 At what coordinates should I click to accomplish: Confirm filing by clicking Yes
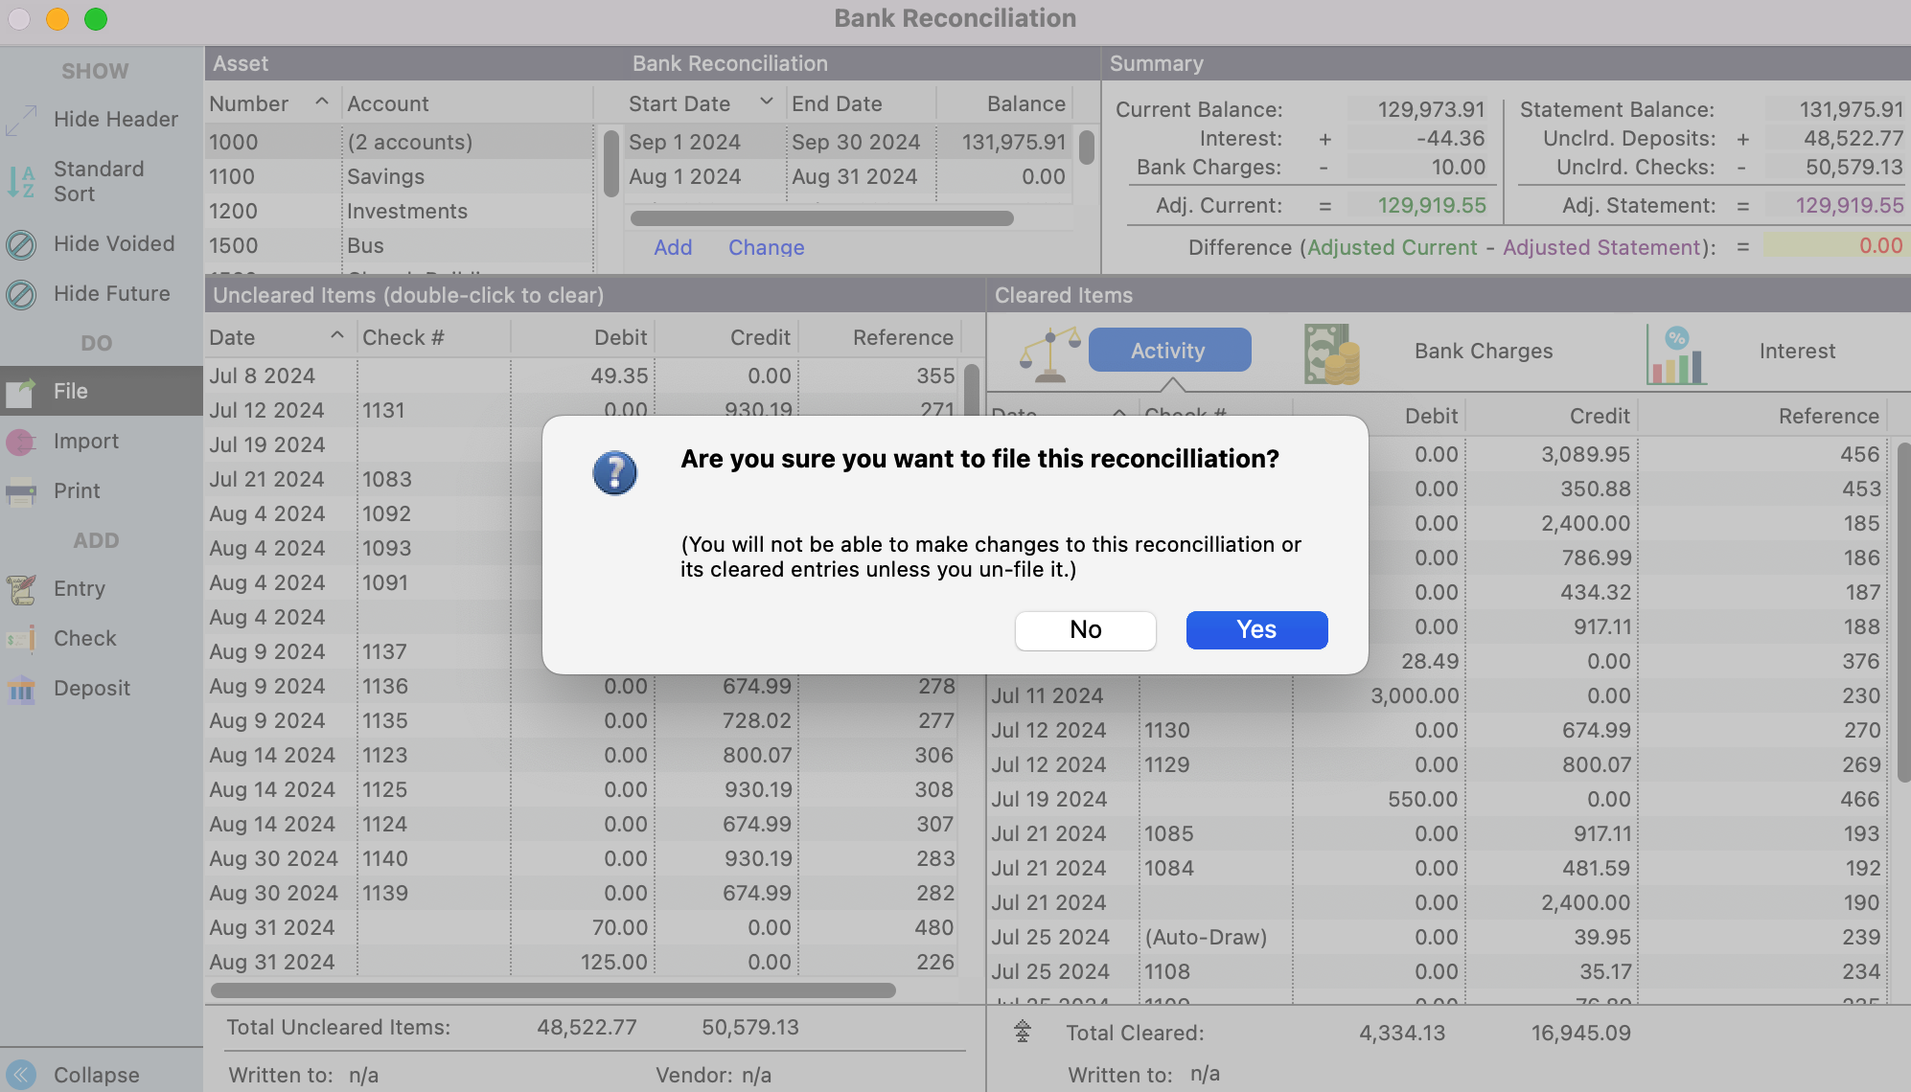tap(1256, 630)
